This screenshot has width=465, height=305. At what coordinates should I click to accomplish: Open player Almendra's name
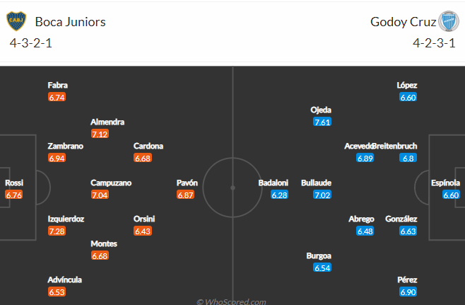tap(107, 122)
